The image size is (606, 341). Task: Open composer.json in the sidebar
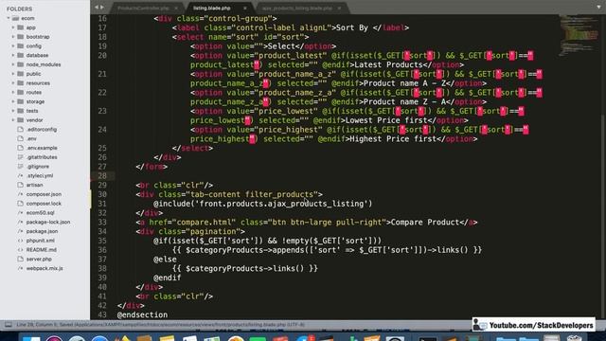pos(44,194)
